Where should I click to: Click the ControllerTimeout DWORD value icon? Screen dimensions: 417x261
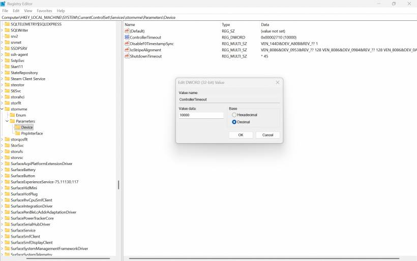(x=127, y=37)
